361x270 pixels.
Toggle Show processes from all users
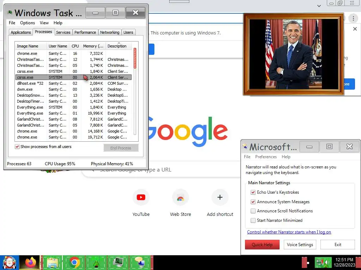(17, 147)
